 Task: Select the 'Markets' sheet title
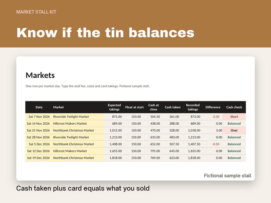pyautogui.click(x=40, y=75)
